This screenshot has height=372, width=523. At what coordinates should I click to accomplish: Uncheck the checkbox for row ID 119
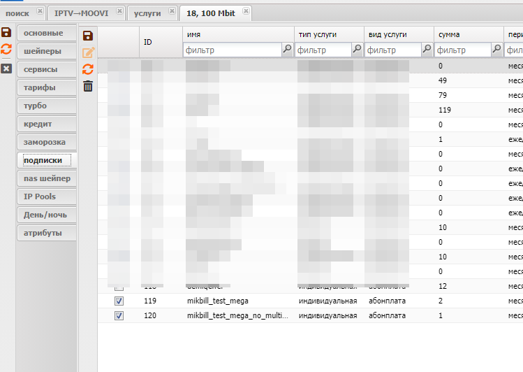119,301
